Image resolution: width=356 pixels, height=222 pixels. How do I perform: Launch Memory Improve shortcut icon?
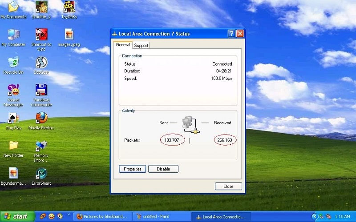(41, 146)
